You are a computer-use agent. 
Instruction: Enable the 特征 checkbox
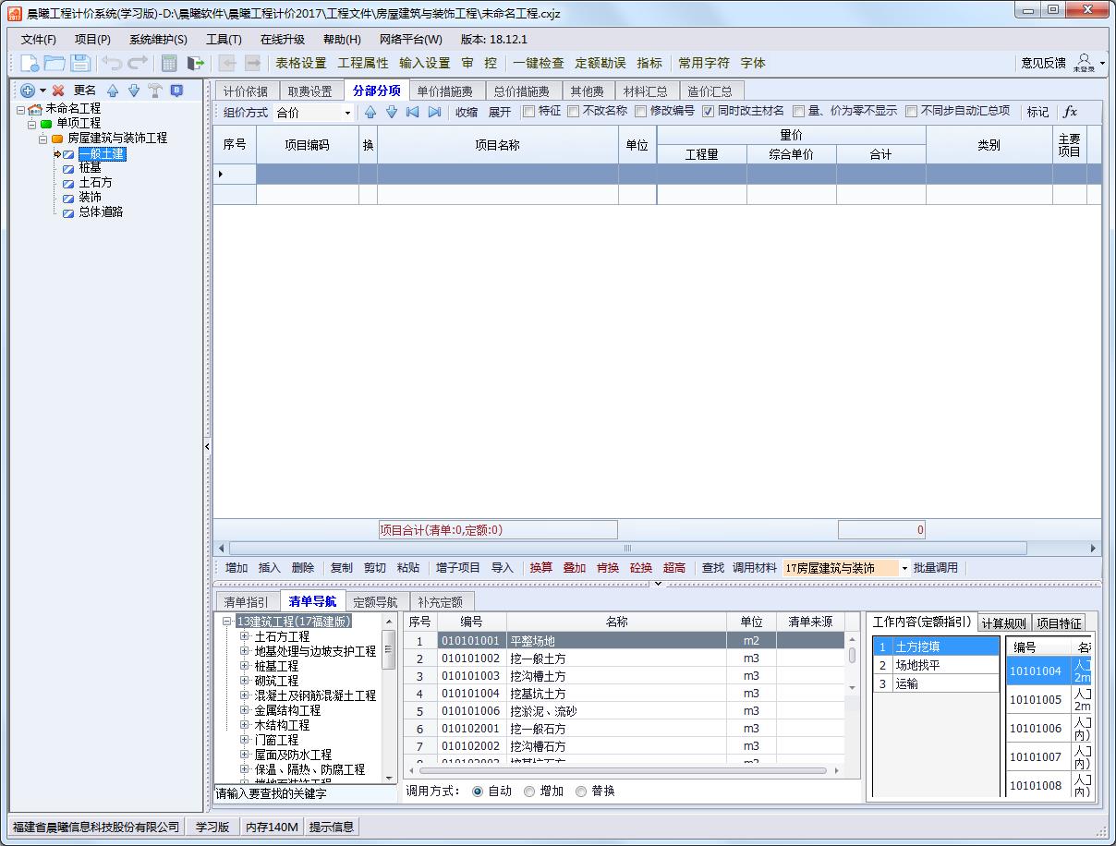[528, 112]
